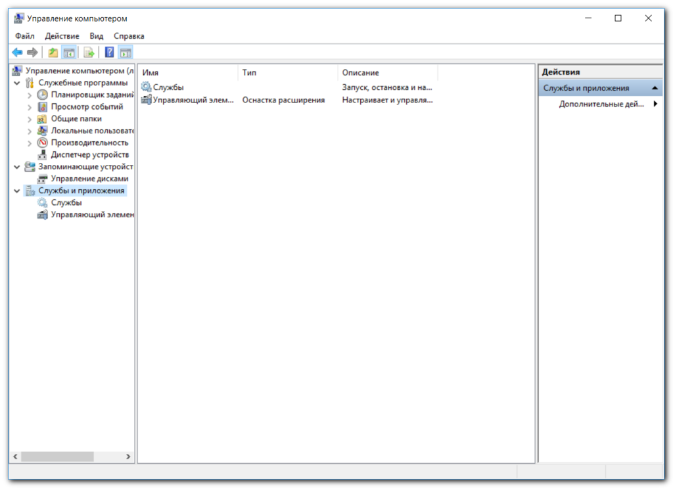Expand the Планировщик заданий node
Screen dimensions: 673x488
coord(30,95)
